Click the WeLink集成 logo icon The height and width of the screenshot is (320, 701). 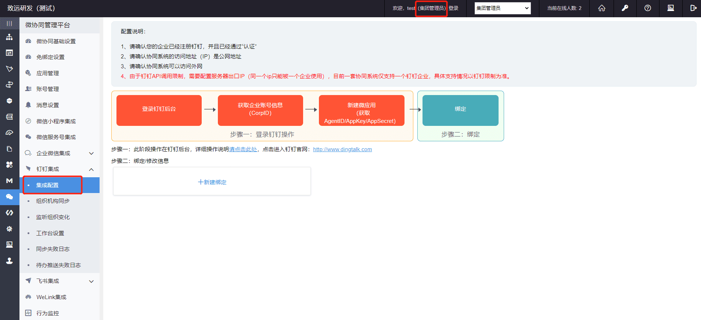[28, 297]
